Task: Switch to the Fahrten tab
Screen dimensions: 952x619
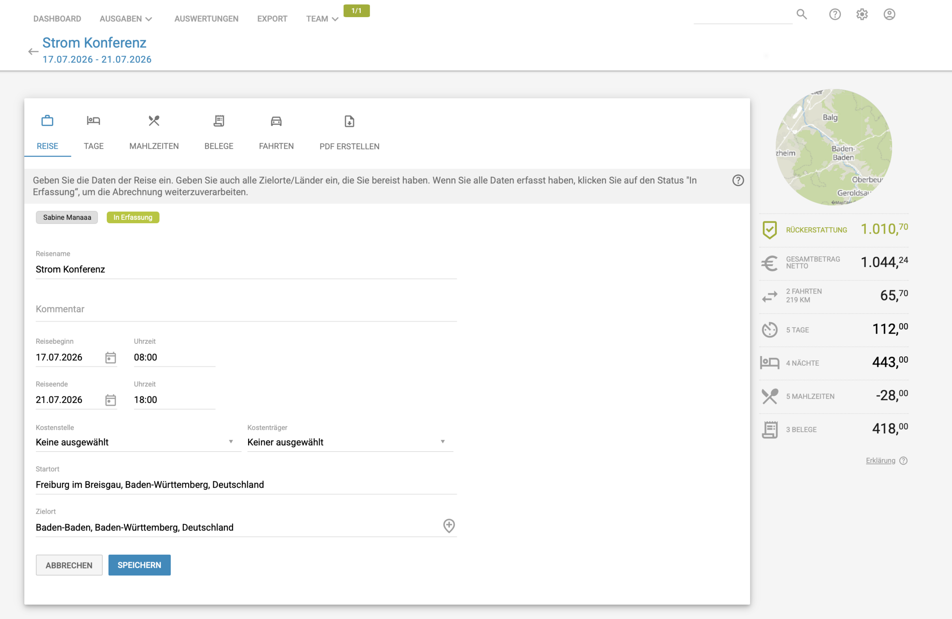Action: click(x=276, y=132)
